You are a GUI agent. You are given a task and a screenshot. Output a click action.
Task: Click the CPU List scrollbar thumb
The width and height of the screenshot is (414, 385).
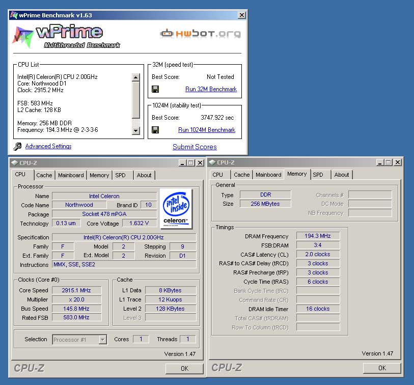coord(136,100)
